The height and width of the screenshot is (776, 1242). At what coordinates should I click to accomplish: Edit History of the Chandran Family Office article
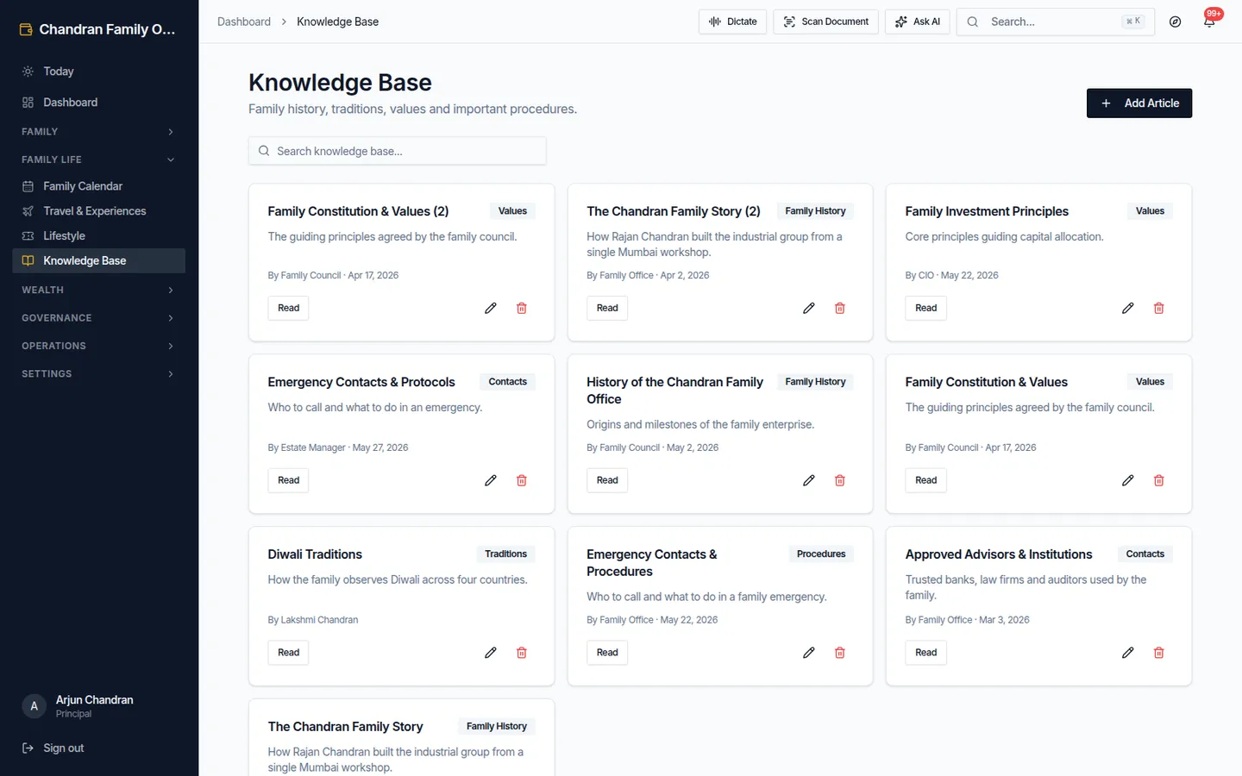pyautogui.click(x=809, y=480)
